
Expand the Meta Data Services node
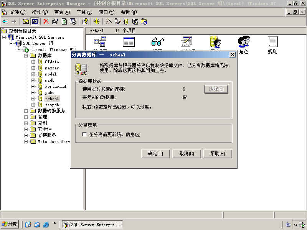coord(26,141)
